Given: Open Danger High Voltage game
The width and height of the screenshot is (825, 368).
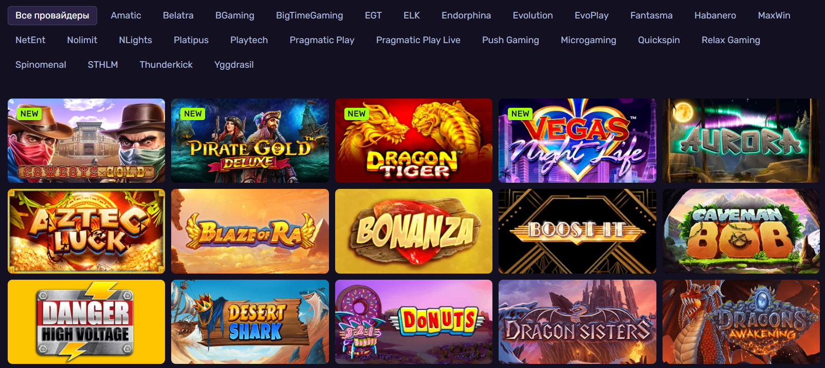Looking at the screenshot, I should 86,322.
